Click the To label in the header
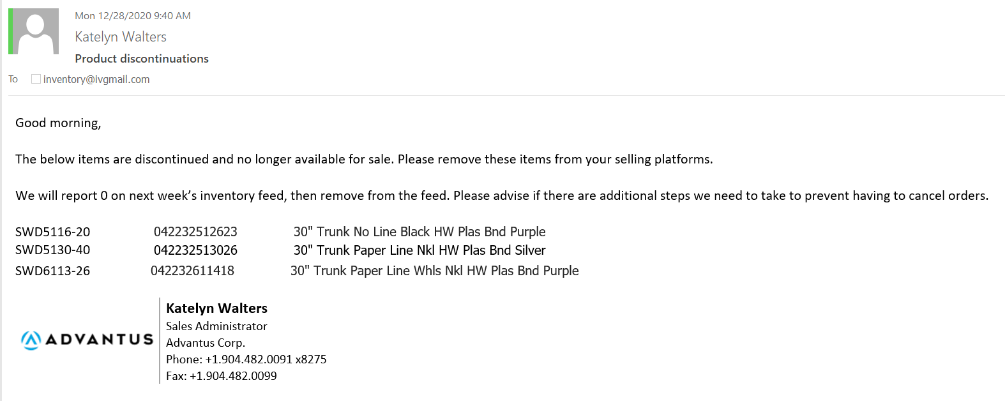 pos(13,79)
